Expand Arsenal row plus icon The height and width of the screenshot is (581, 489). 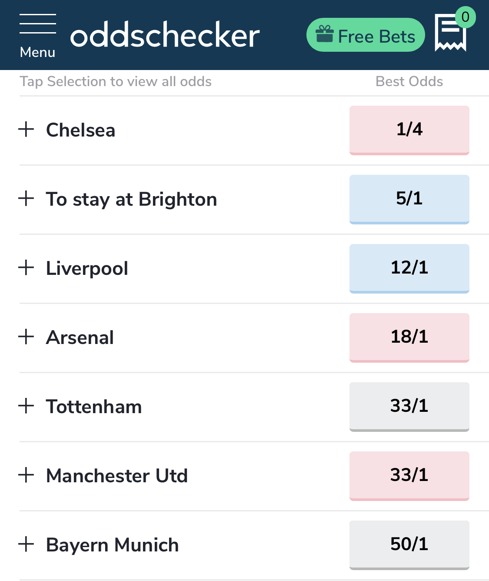27,337
